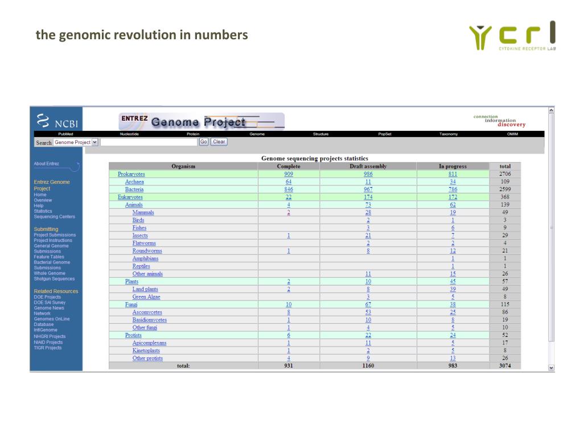Open the Insects organism link
This screenshot has height=437, width=583.
pyautogui.click(x=140, y=236)
